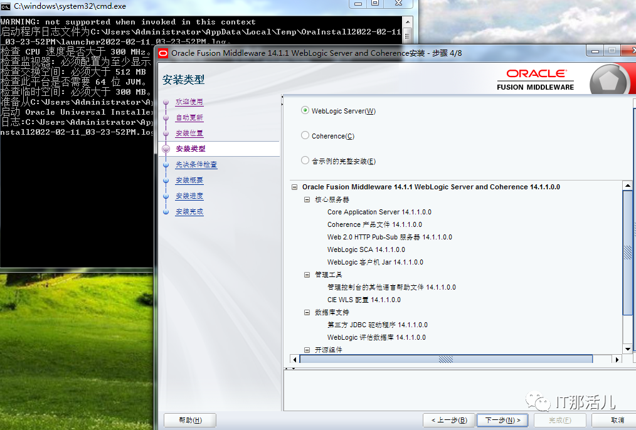Jump to 先决条件检查 step
636x430 pixels.
[196, 165]
